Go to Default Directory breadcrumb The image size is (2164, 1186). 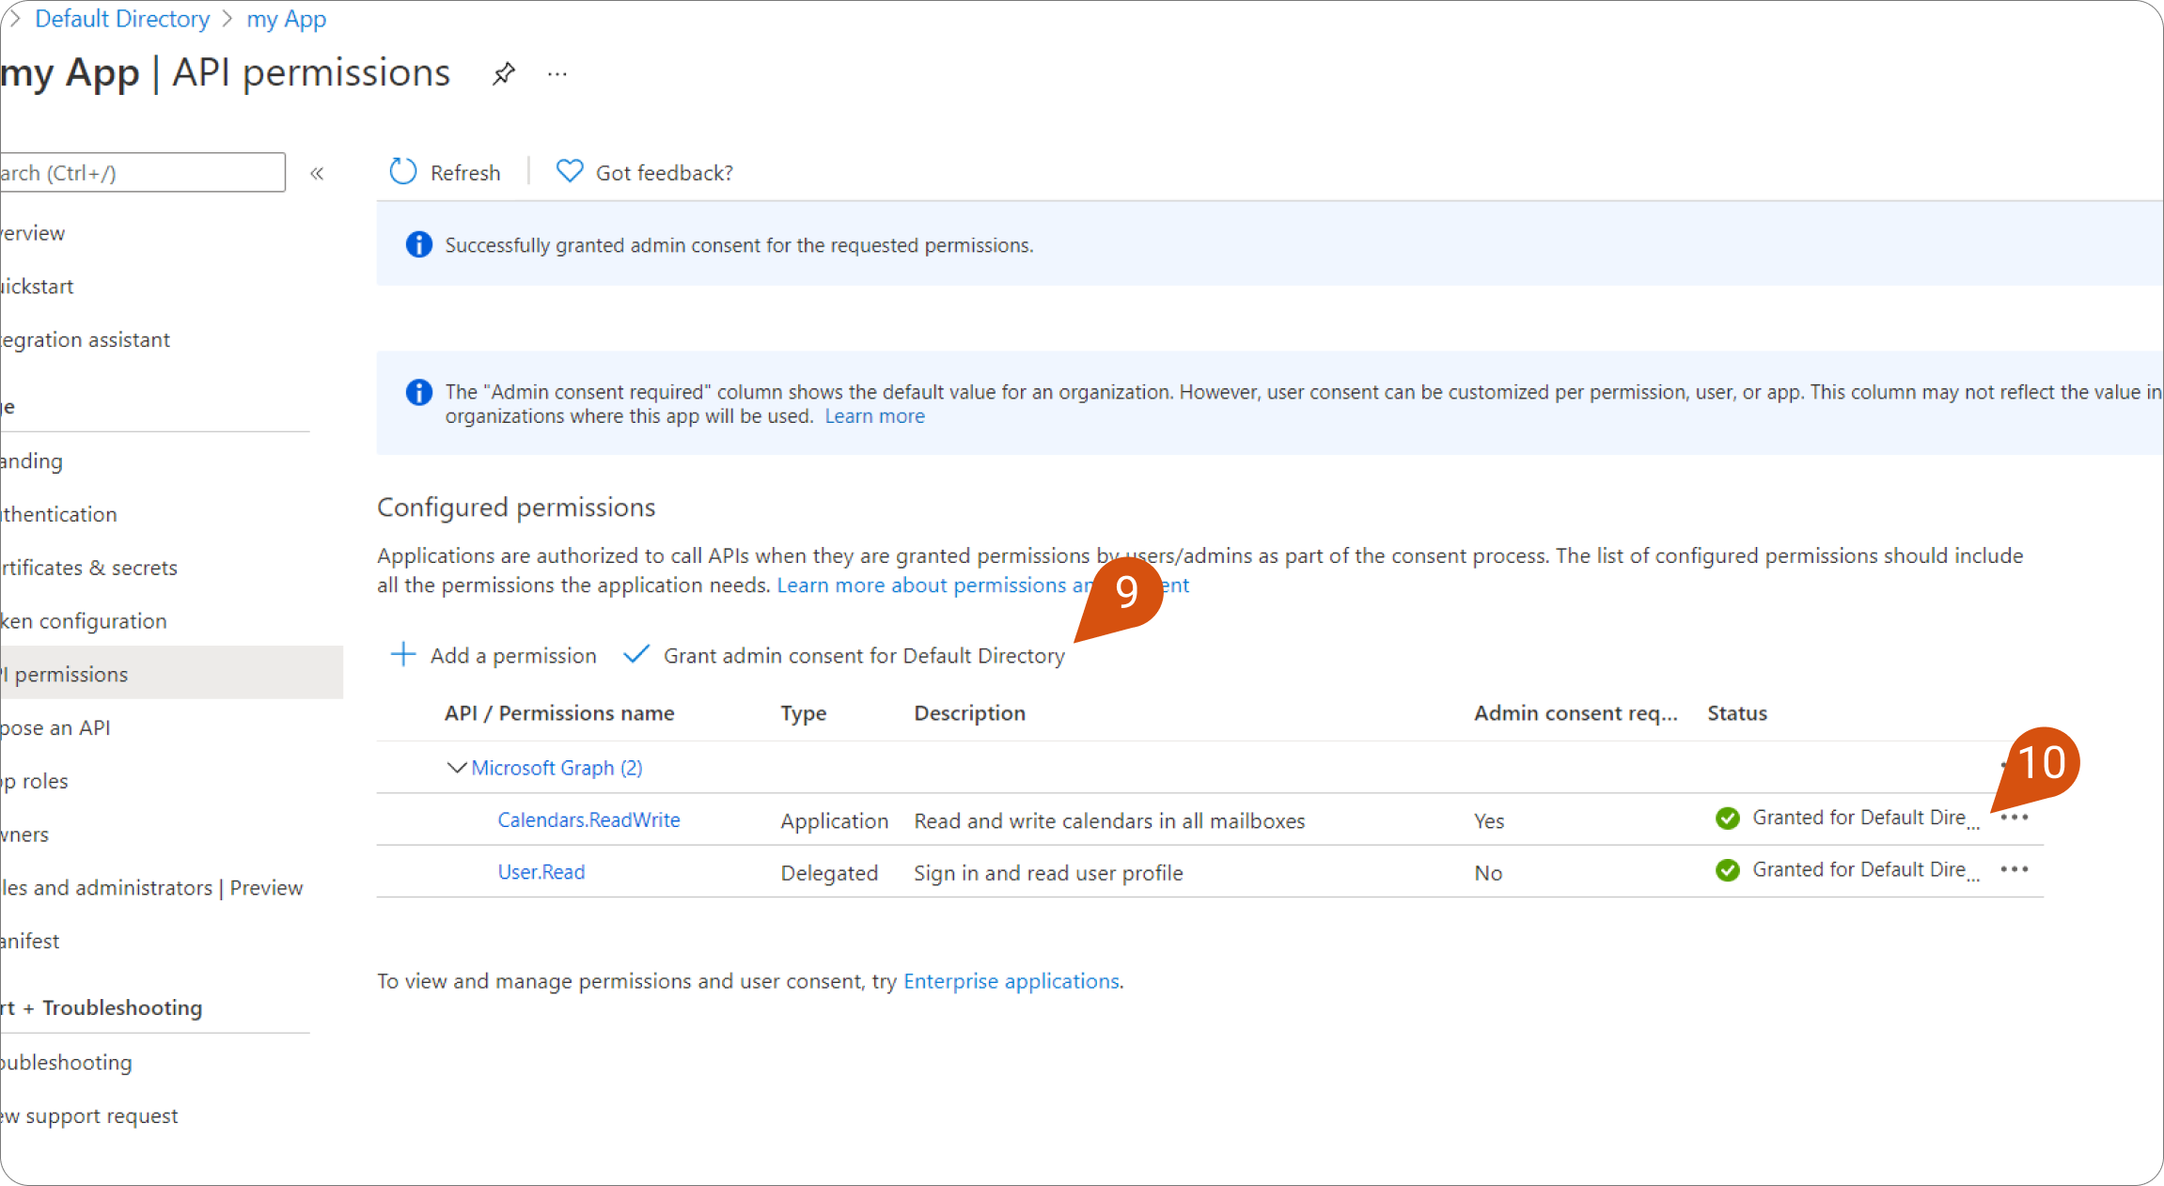tap(122, 19)
